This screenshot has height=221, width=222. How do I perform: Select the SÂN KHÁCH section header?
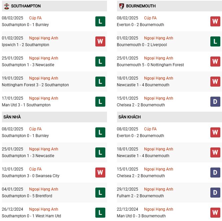[129, 117]
